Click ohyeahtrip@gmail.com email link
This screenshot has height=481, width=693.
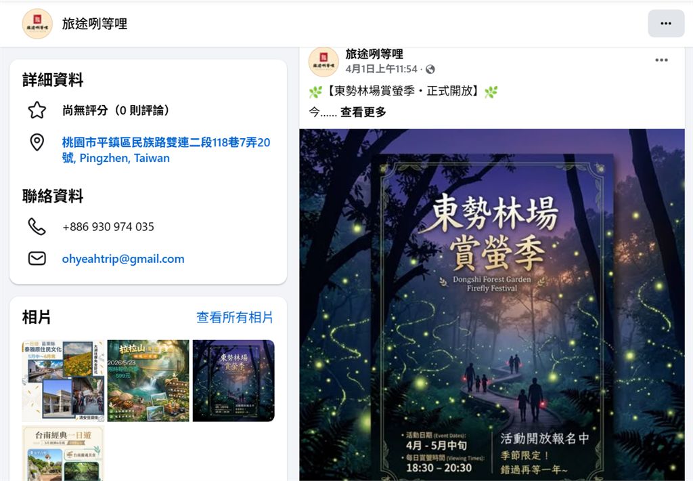coord(123,259)
